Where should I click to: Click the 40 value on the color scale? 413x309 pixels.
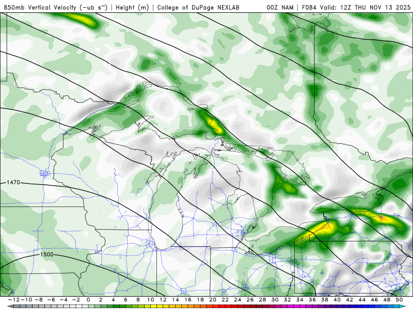[337, 300]
